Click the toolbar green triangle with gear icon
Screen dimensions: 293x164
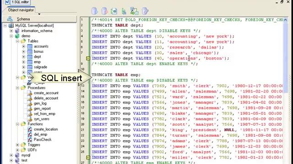tap(124, 11)
